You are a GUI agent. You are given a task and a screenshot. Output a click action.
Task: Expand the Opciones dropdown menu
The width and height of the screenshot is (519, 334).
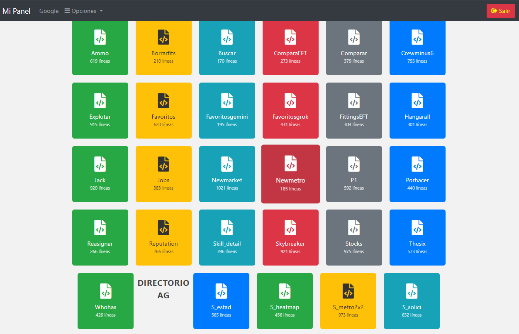[x=84, y=11]
